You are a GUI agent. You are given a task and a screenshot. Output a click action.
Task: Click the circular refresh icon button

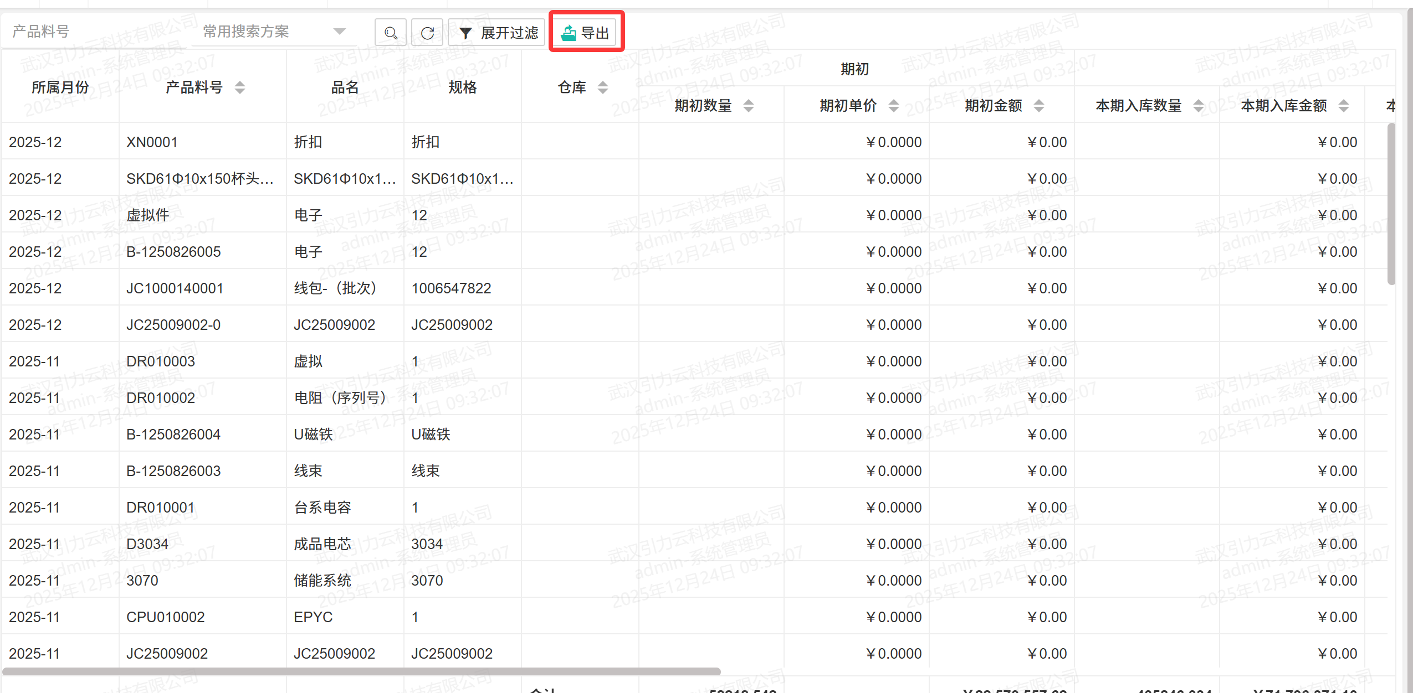tap(427, 33)
